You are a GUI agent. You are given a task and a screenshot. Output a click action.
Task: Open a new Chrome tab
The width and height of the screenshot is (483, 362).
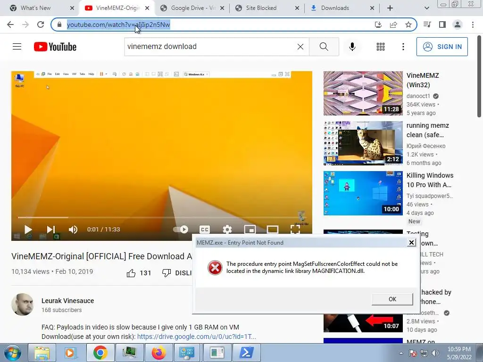(390, 8)
